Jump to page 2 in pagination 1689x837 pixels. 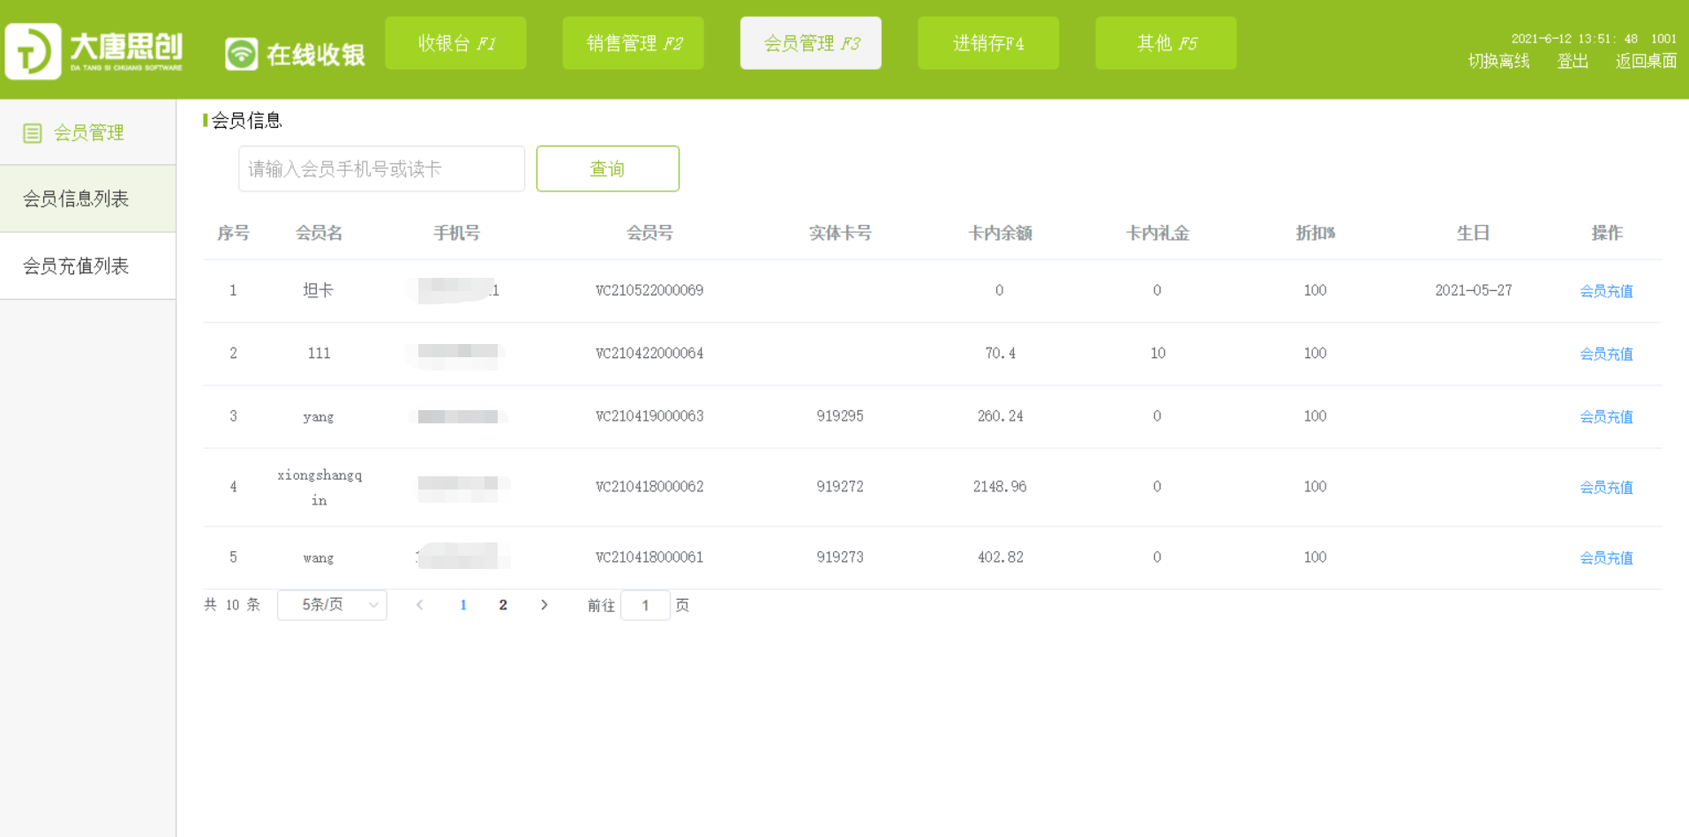coord(503,605)
